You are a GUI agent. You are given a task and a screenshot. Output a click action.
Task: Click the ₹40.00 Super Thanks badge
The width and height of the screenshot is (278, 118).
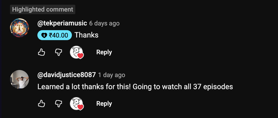click(54, 35)
